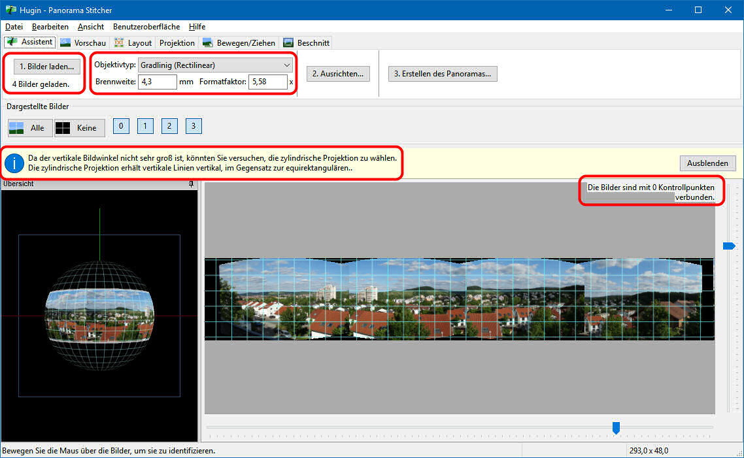This screenshot has width=744, height=458.
Task: Toggle visibility of image 3
Action: (193, 126)
